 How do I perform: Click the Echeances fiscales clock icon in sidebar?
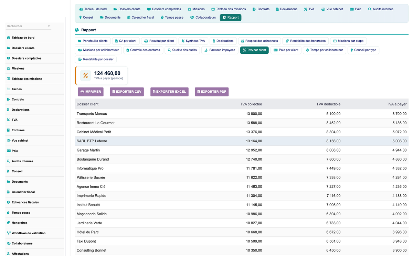(8, 202)
